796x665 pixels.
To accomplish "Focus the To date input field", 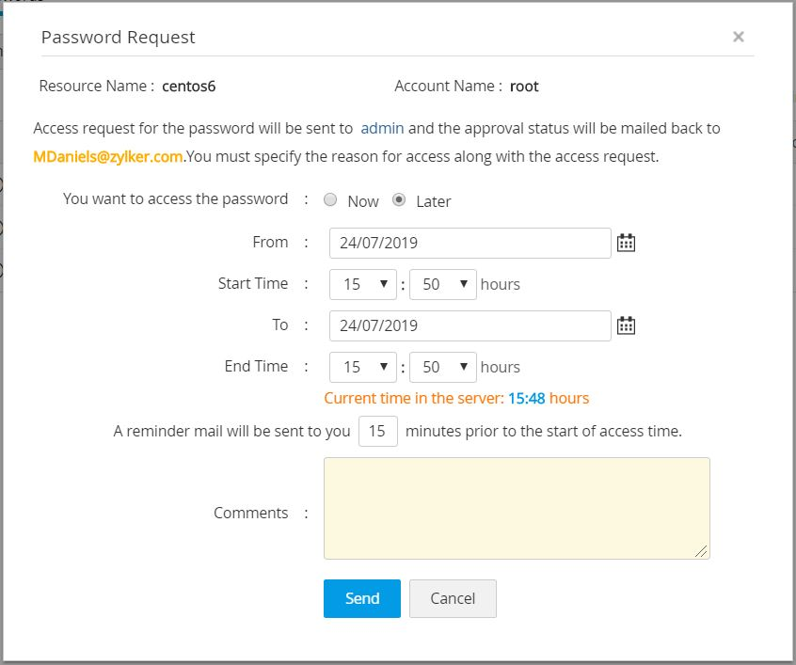I will pos(470,325).
